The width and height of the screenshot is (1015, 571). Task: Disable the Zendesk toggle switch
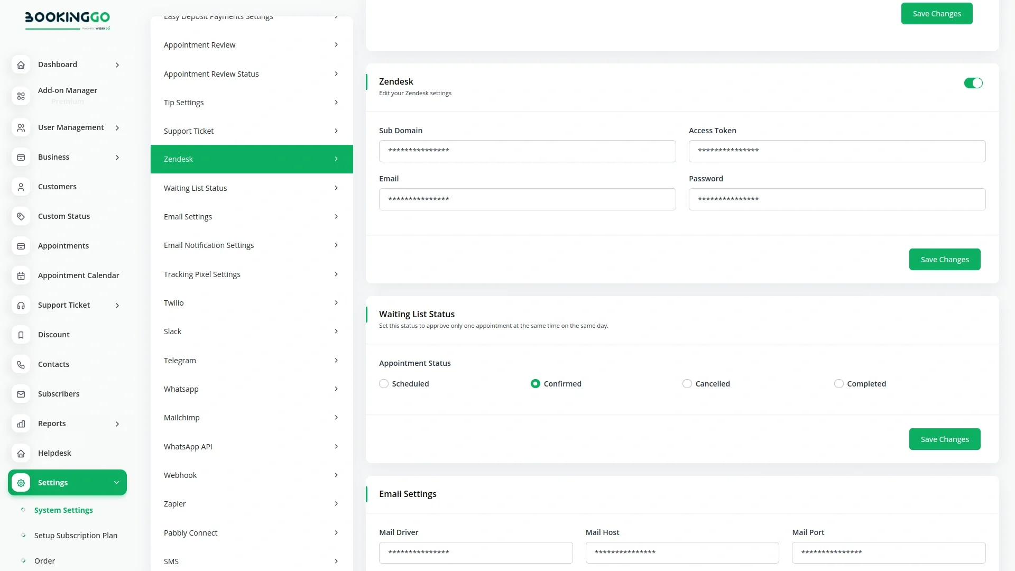click(x=973, y=83)
